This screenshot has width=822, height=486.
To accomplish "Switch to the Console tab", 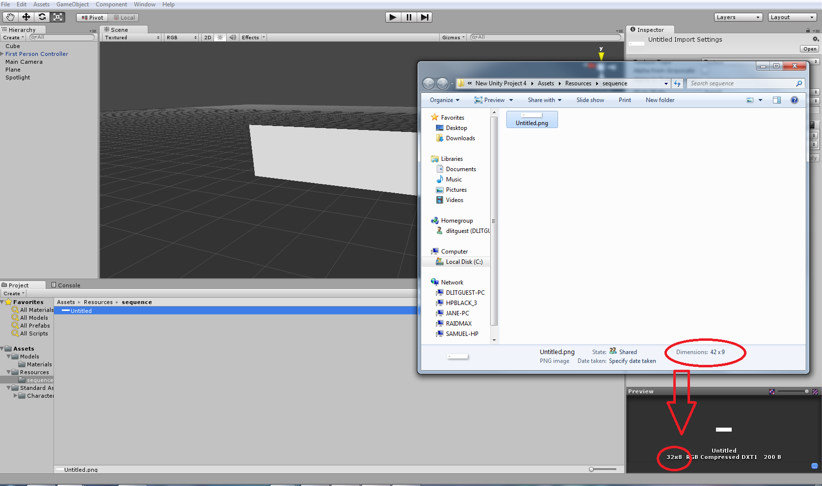I will (x=66, y=285).
